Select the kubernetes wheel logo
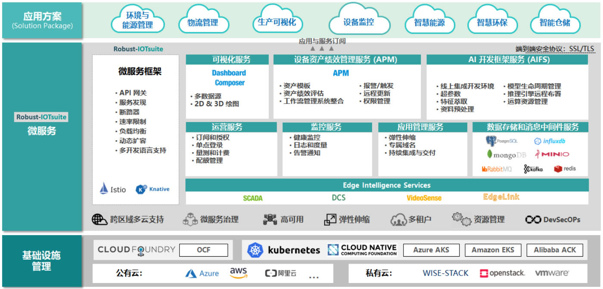The height and width of the screenshot is (289, 603). (x=255, y=250)
